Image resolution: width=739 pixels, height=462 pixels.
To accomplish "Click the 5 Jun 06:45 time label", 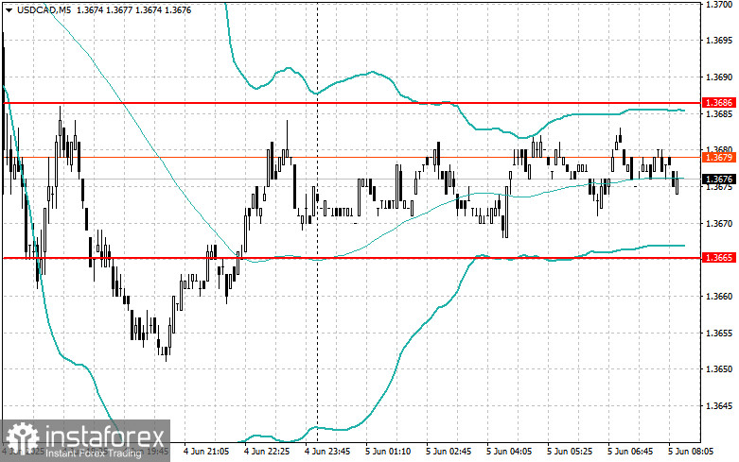I will (x=630, y=452).
